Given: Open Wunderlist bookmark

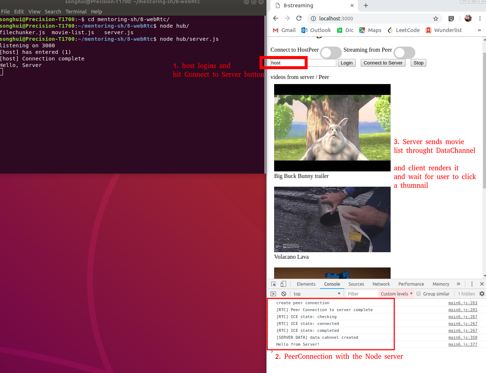Looking at the screenshot, I should pos(444,30).
